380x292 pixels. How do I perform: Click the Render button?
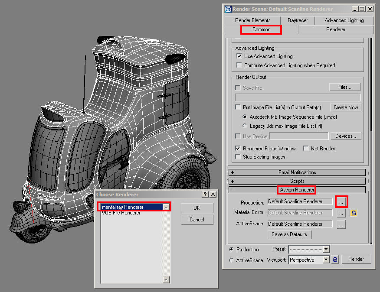pyautogui.click(x=356, y=259)
